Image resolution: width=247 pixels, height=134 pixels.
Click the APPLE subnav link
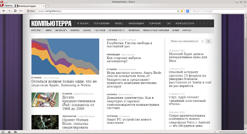click(49, 30)
